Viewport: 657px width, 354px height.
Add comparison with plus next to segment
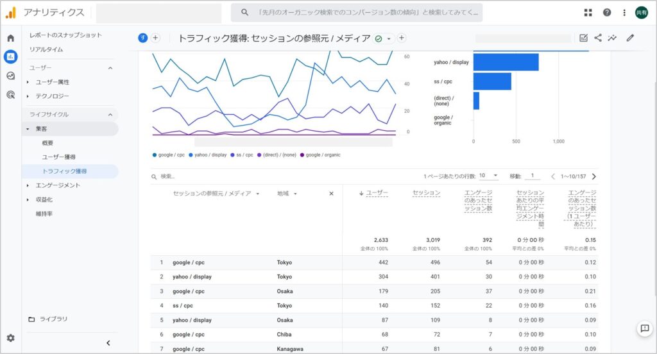tap(155, 38)
